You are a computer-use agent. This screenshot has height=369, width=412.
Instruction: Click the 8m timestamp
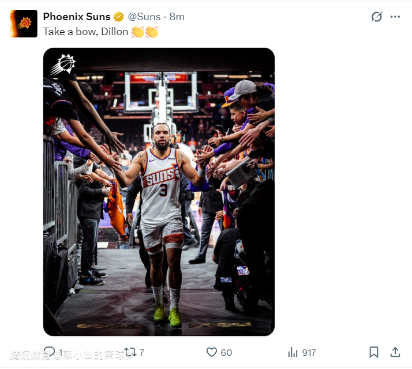[x=177, y=17]
